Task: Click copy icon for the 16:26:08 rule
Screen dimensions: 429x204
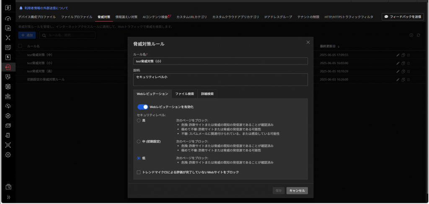Action: tap(403, 79)
